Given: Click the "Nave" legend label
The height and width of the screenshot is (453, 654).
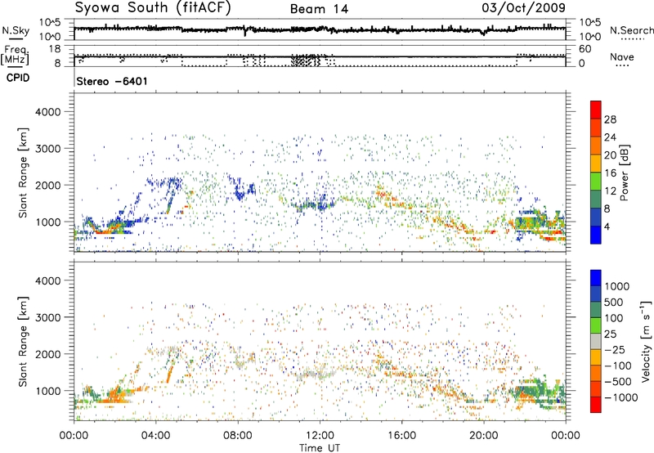Looking at the screenshot, I should [622, 57].
